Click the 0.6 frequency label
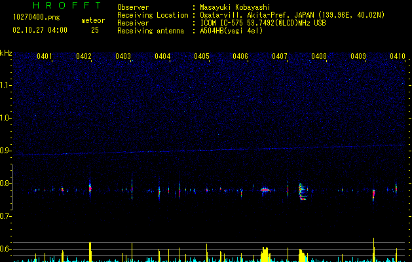 coord(5,249)
